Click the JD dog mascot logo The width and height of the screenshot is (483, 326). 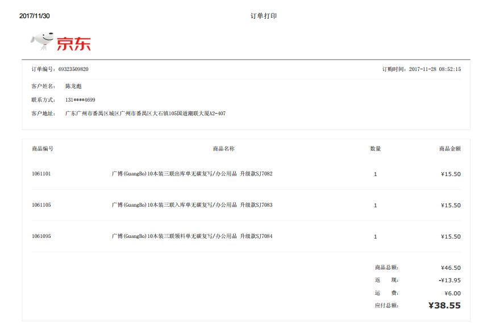click(x=42, y=40)
